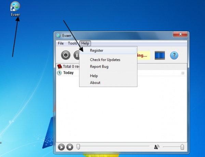
Task: Click the Stop button at bottom
Action: click(70, 147)
